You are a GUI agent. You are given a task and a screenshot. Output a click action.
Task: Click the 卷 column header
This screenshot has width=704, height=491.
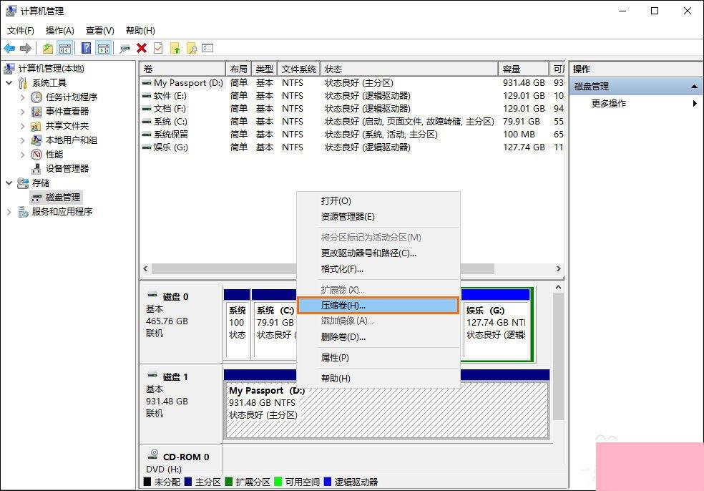coord(182,69)
